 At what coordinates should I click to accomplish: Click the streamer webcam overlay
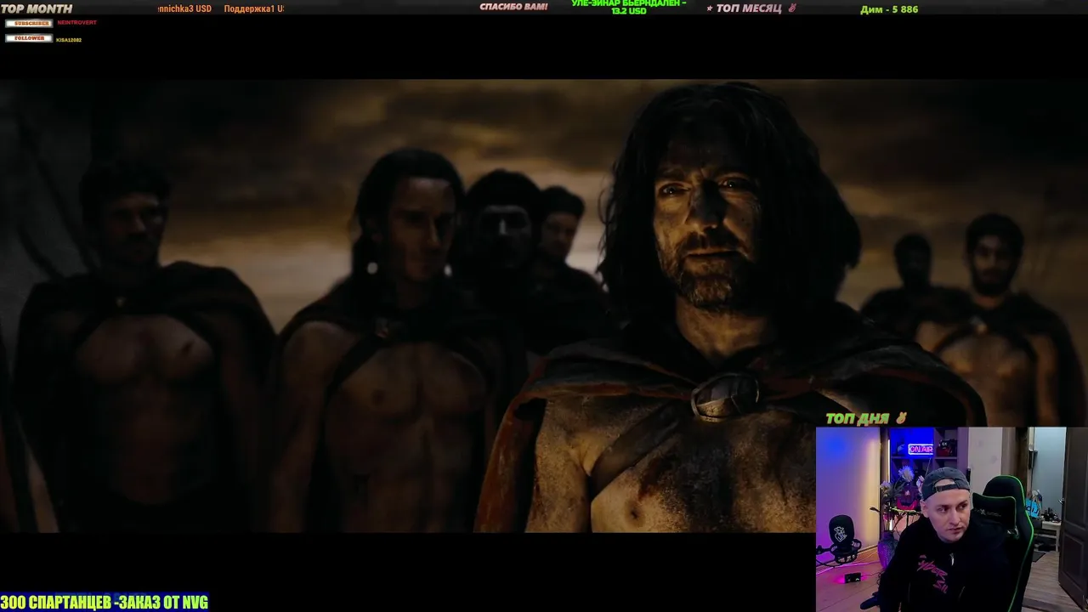click(952, 519)
